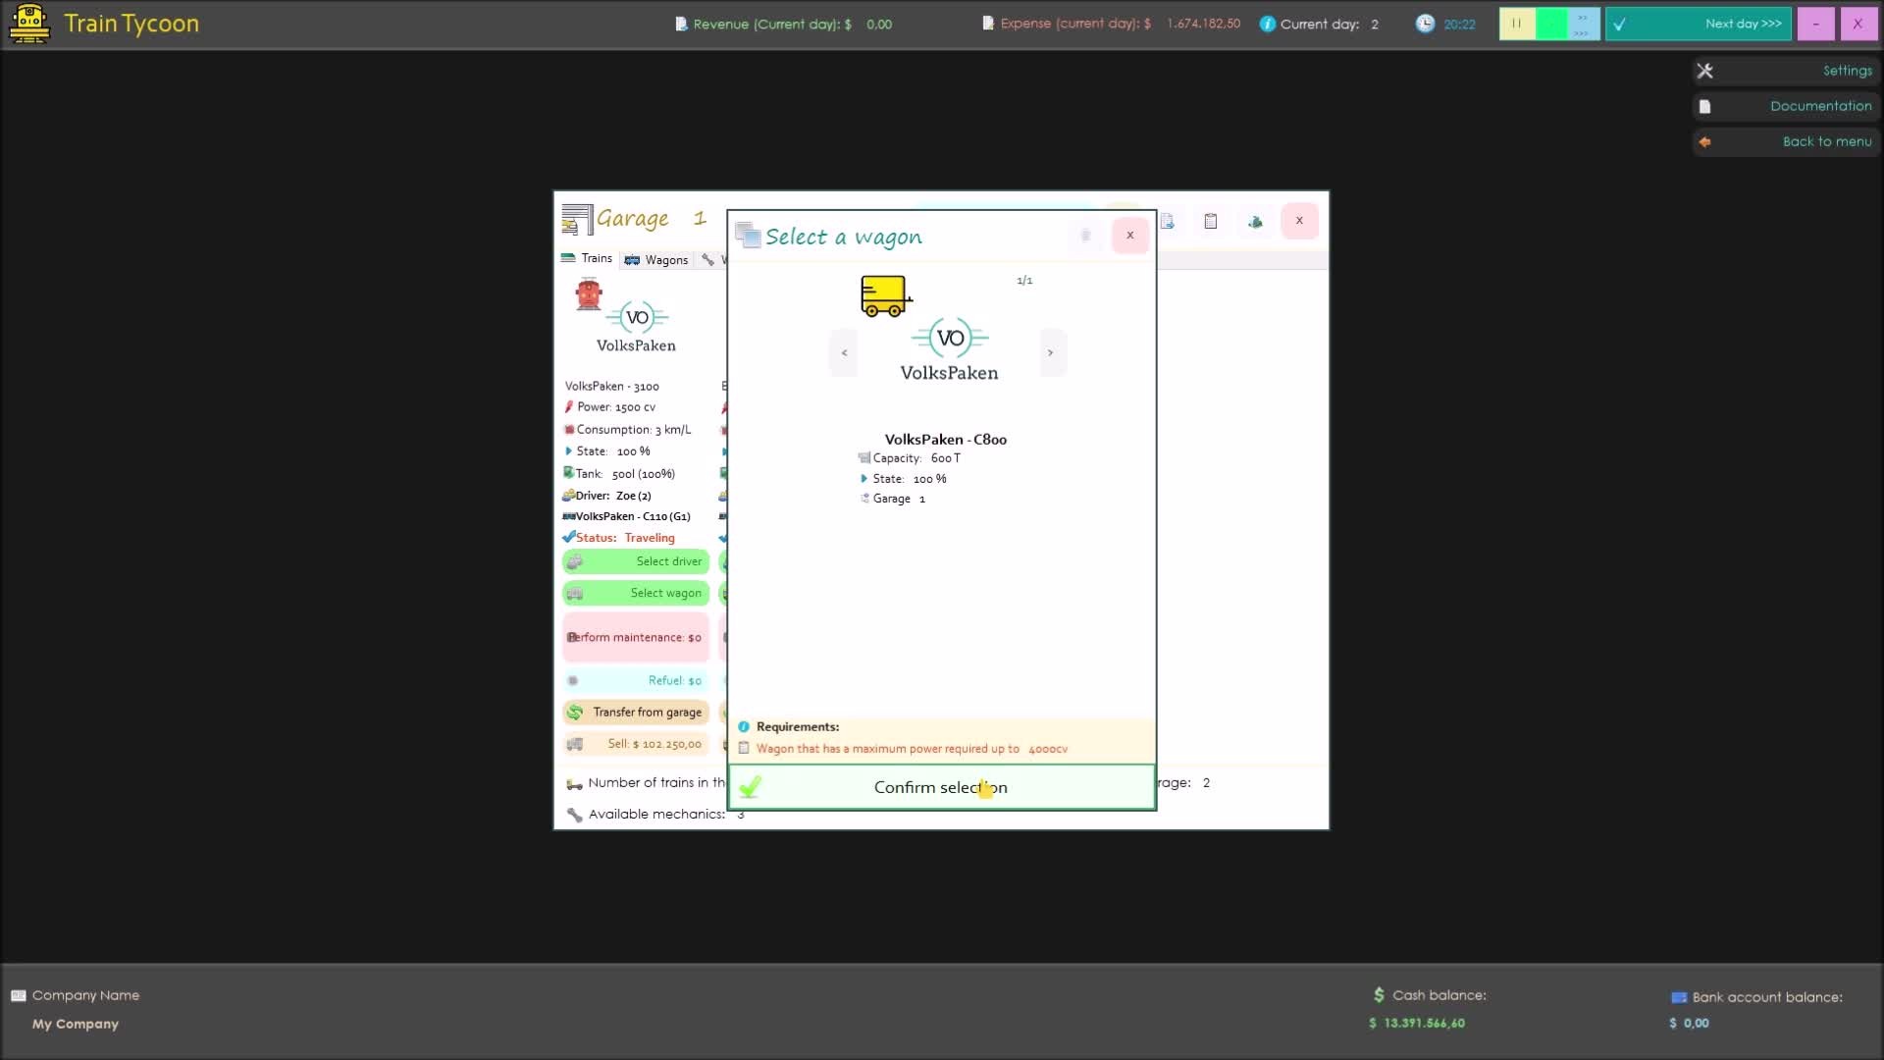Click the green train icon in Garage header
This screenshot has width=1884, height=1060.
click(1255, 222)
